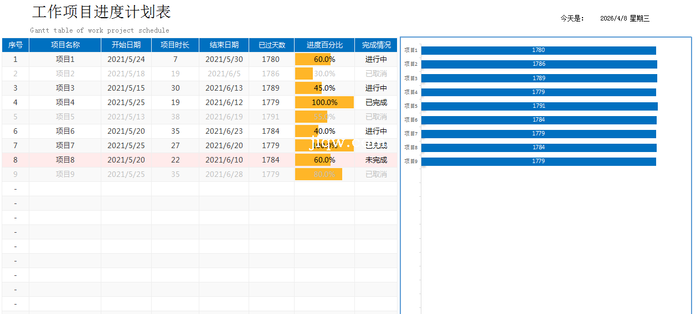696x314 pixels.
Task: Click the 序号 column header
Action: pos(16,45)
